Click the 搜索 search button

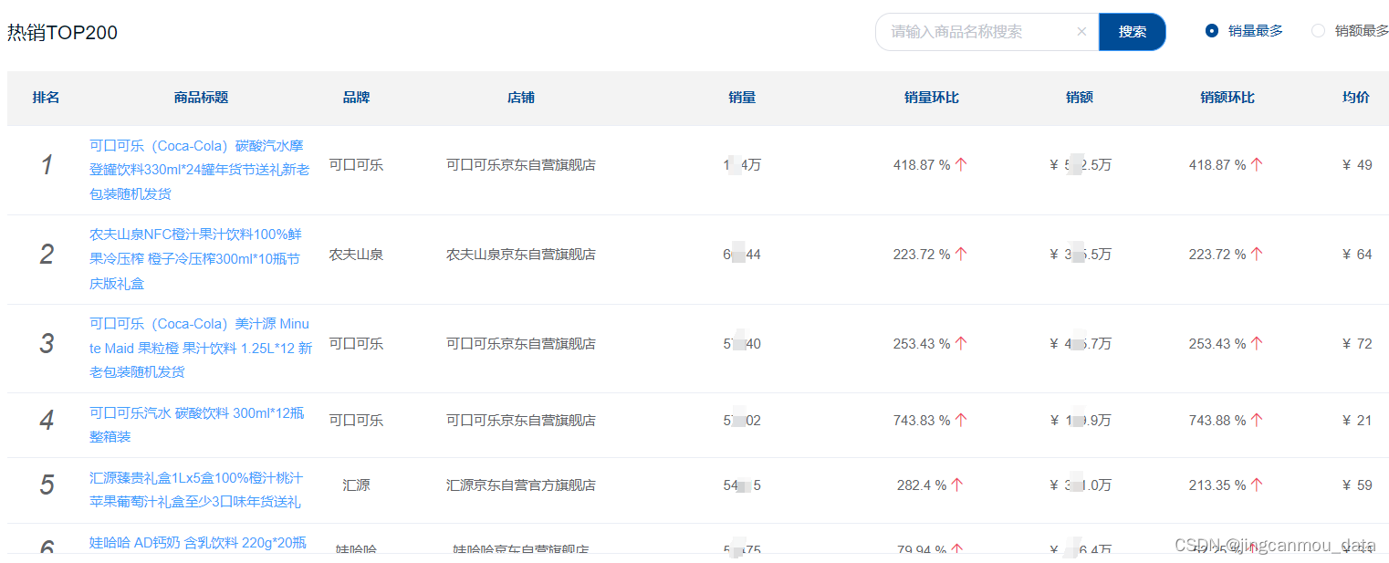[1133, 31]
